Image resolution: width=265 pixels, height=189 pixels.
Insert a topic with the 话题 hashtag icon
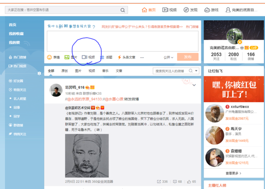tap(102, 57)
